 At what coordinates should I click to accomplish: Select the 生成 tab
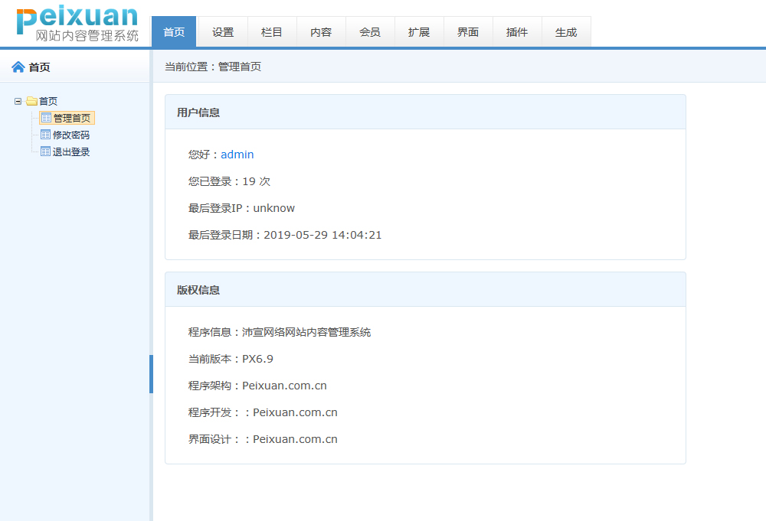click(x=566, y=32)
